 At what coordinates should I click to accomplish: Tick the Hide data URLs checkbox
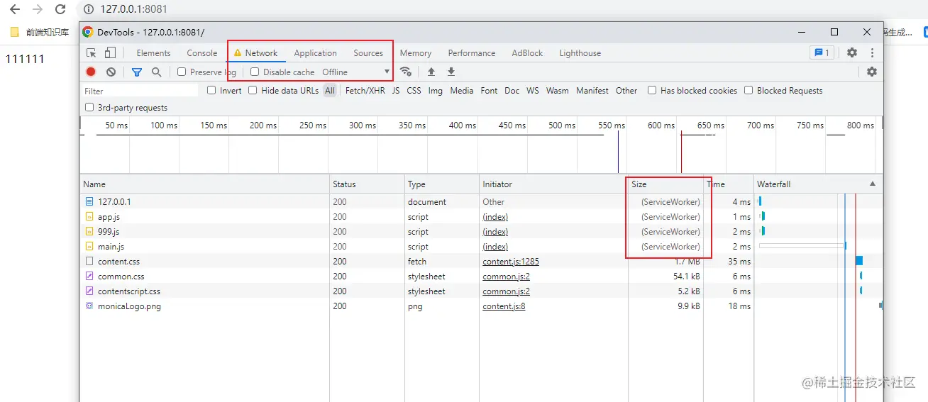tap(253, 90)
